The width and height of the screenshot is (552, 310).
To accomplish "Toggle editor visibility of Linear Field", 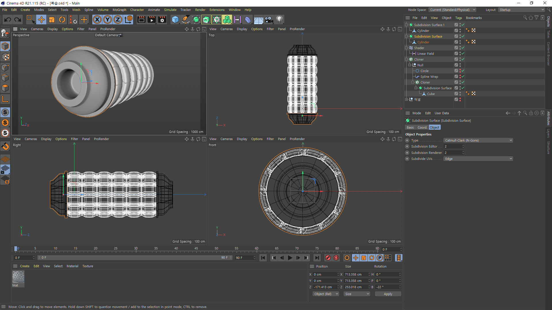I will point(460,53).
